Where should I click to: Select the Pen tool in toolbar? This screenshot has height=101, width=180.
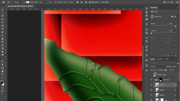pyautogui.click(x=3, y=58)
